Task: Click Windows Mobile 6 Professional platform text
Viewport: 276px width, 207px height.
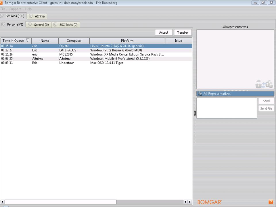Action: coord(120,59)
